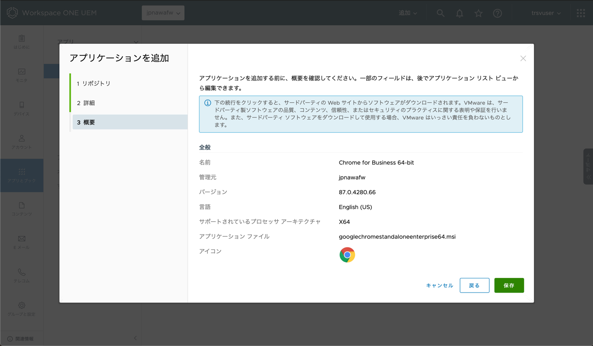Click the キャンセル link

pos(439,285)
